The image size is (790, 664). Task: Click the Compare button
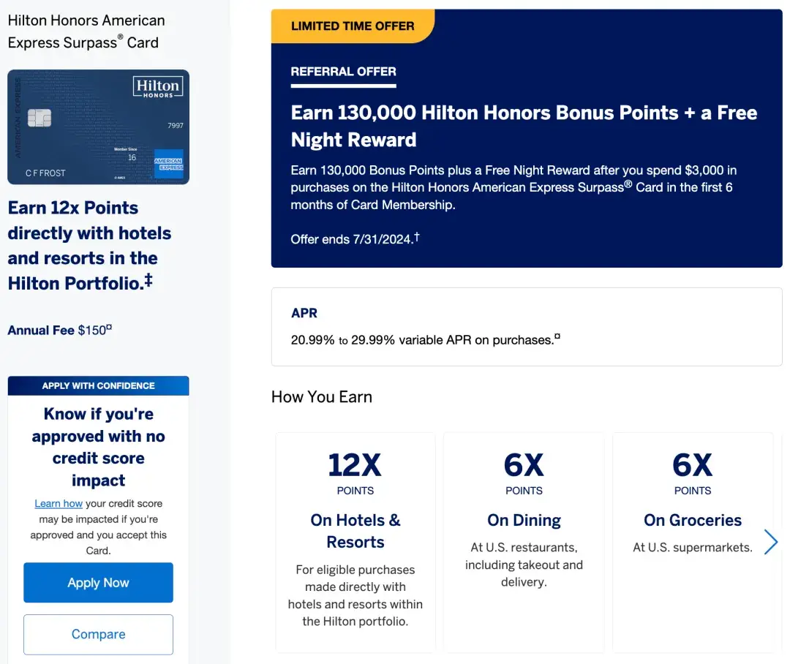click(x=98, y=634)
